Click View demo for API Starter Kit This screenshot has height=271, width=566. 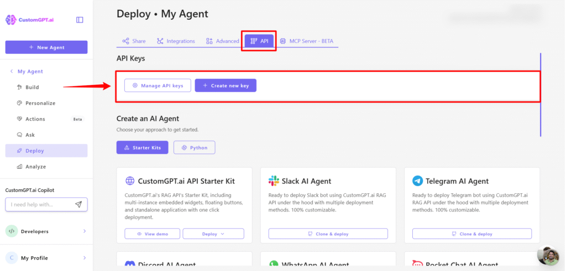tap(153, 234)
